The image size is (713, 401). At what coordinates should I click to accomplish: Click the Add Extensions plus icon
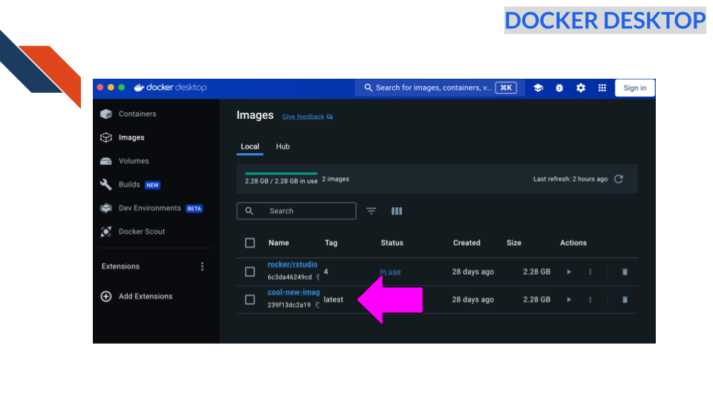pos(106,296)
